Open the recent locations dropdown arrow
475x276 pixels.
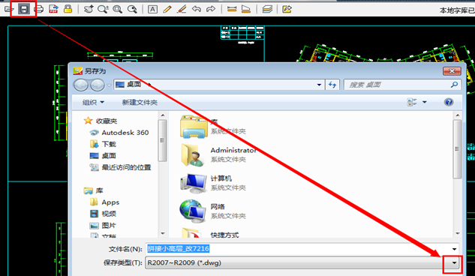click(x=109, y=85)
